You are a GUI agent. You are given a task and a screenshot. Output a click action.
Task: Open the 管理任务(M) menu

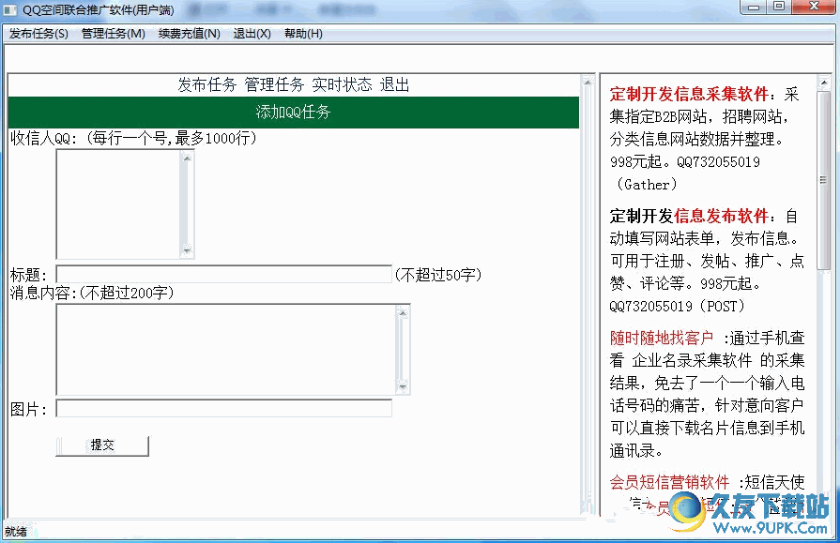[113, 34]
